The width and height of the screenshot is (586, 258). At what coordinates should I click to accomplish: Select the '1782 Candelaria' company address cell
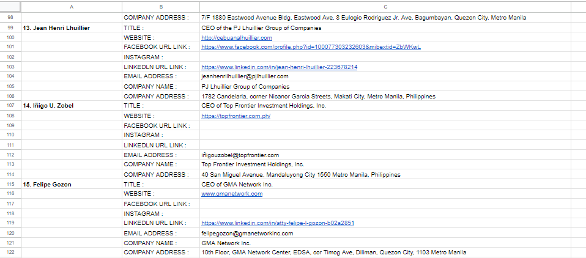tap(385, 97)
